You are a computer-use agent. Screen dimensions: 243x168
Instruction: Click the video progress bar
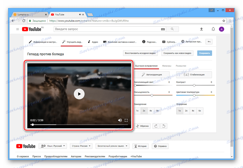(79, 124)
